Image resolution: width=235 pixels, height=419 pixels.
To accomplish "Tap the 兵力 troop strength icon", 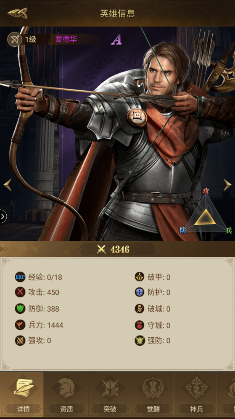I will point(20,325).
